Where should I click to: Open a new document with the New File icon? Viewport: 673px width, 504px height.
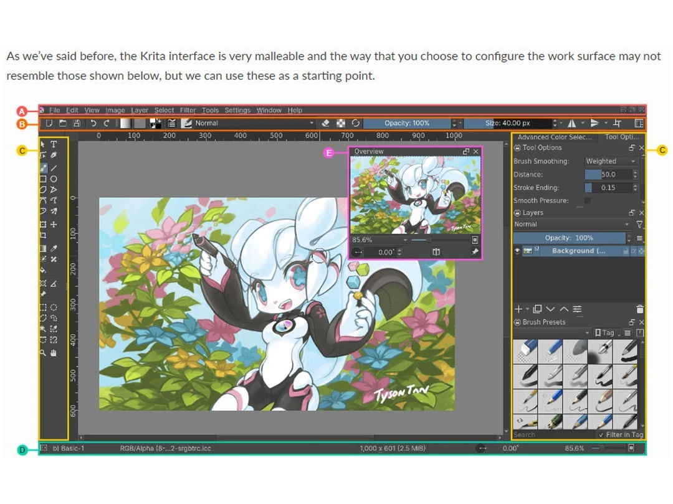pyautogui.click(x=49, y=123)
